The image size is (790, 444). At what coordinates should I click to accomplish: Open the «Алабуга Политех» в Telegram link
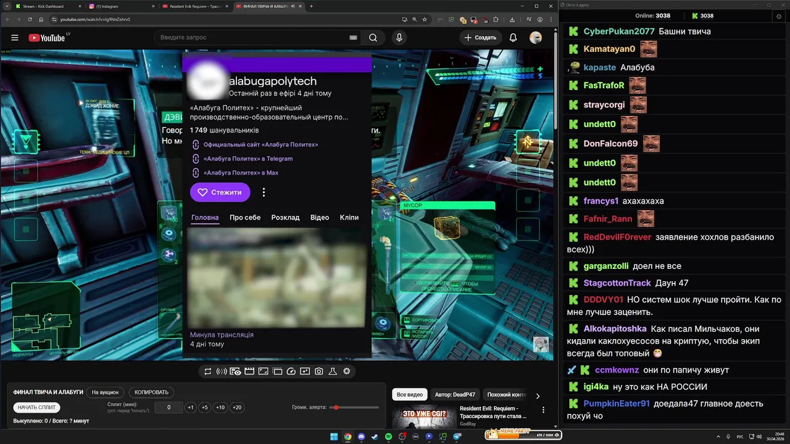tap(248, 158)
